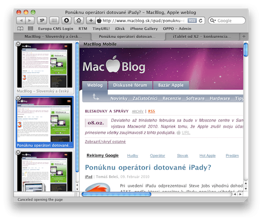Open the Software section

[195, 99]
